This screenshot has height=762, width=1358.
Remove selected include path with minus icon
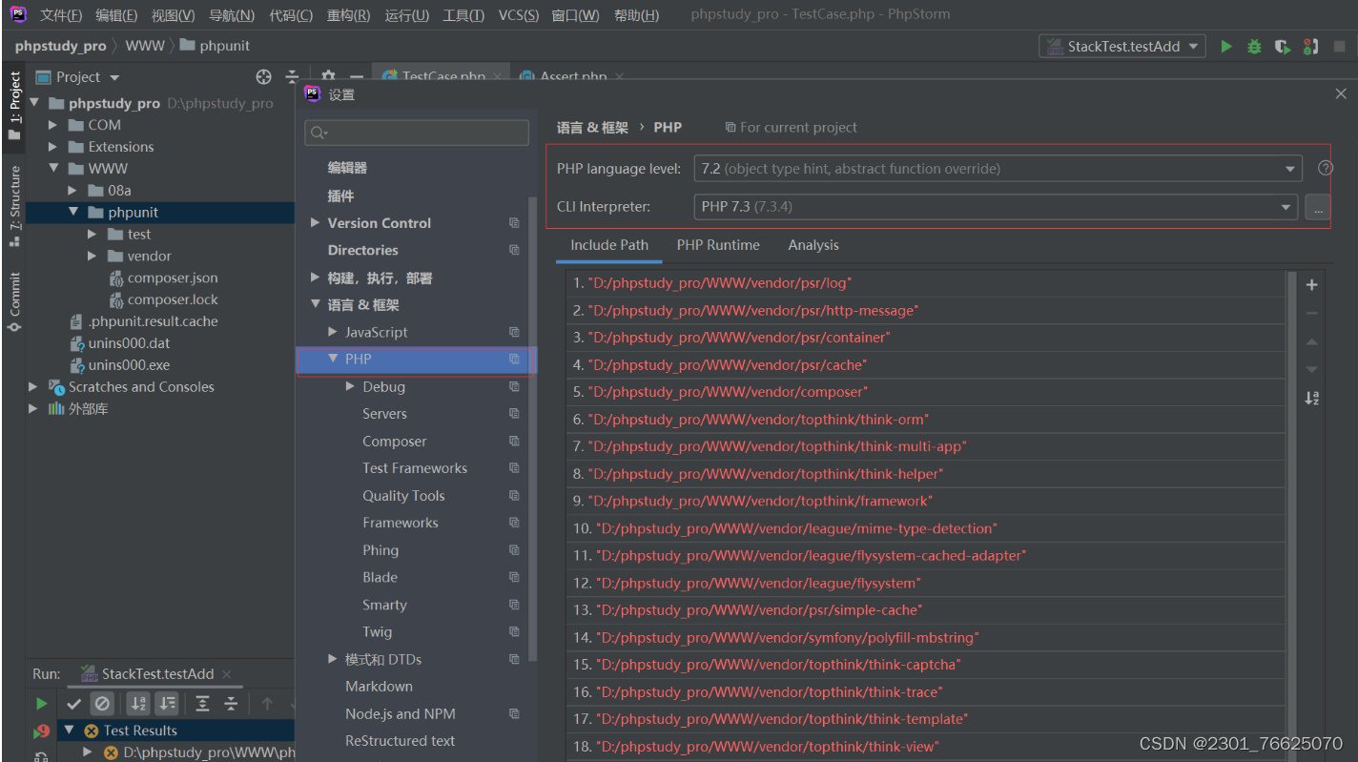pos(1312,313)
